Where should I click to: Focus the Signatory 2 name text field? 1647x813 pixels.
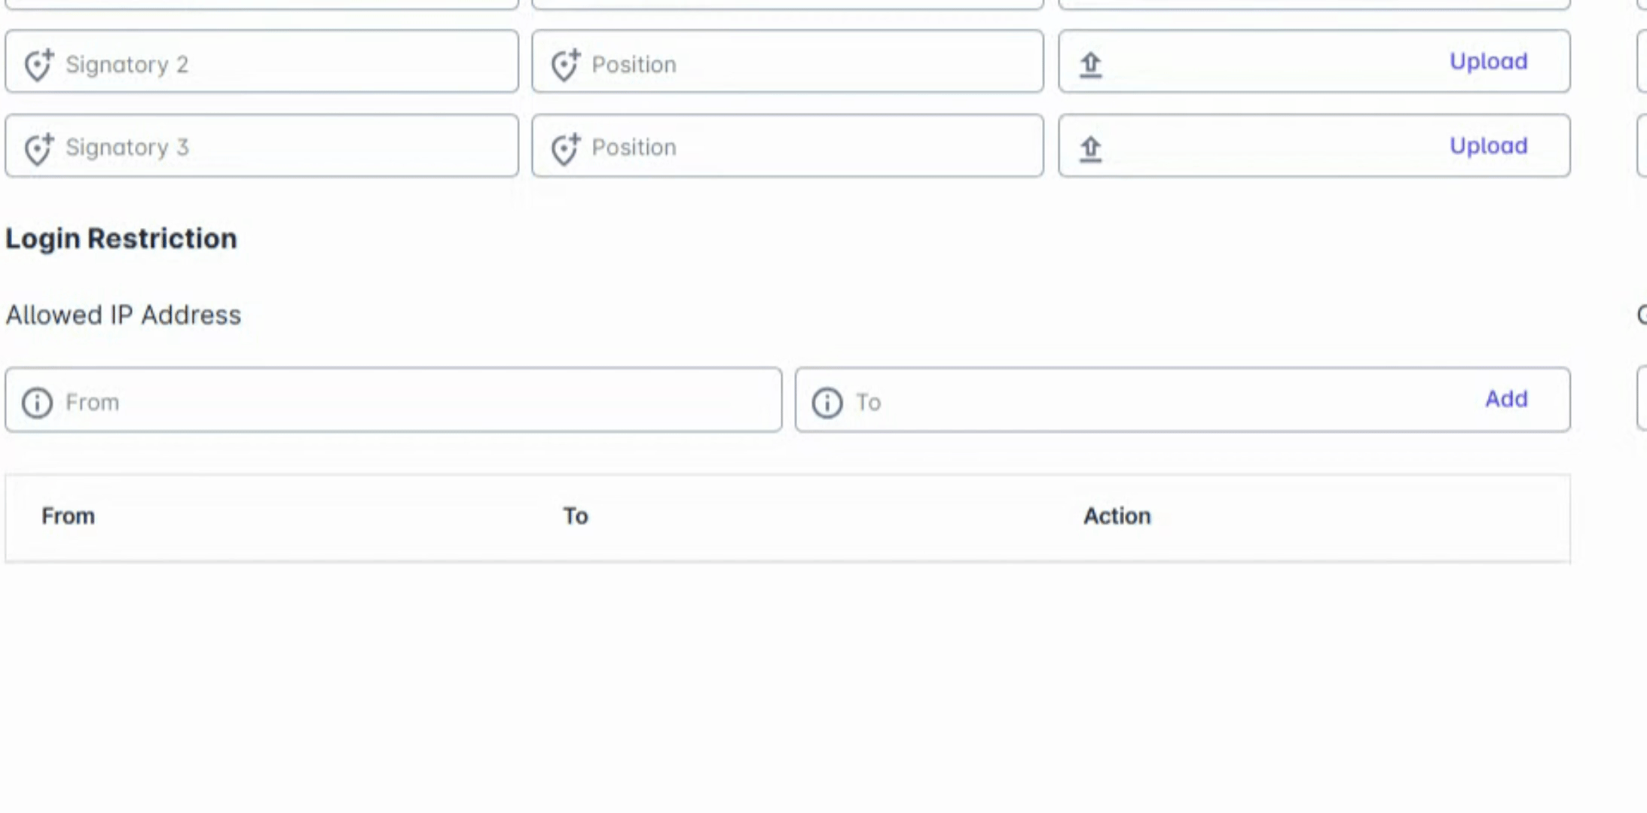(286, 63)
